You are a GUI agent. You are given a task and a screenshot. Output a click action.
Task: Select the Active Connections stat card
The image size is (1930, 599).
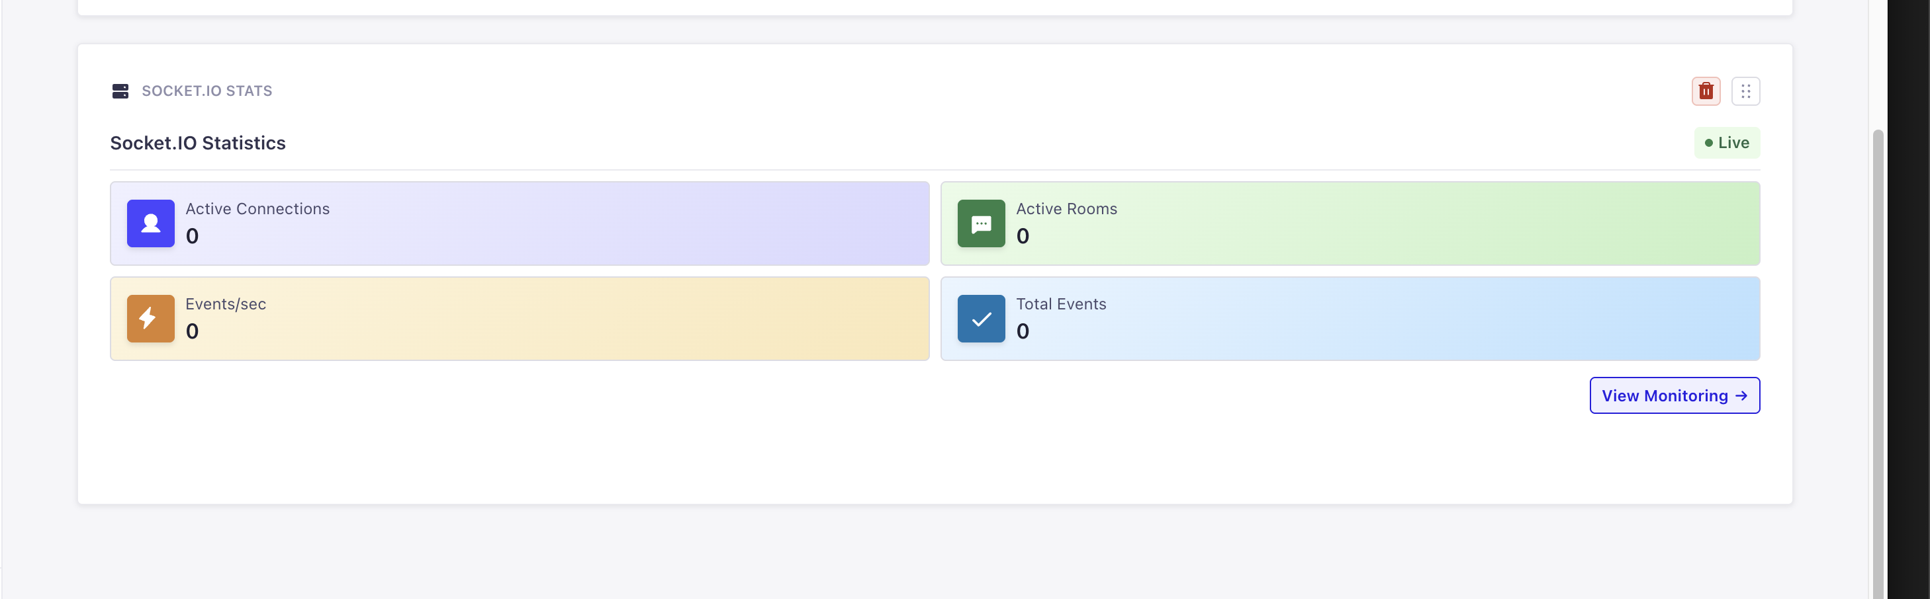519,223
